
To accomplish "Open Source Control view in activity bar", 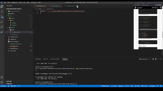I will point(2,17).
